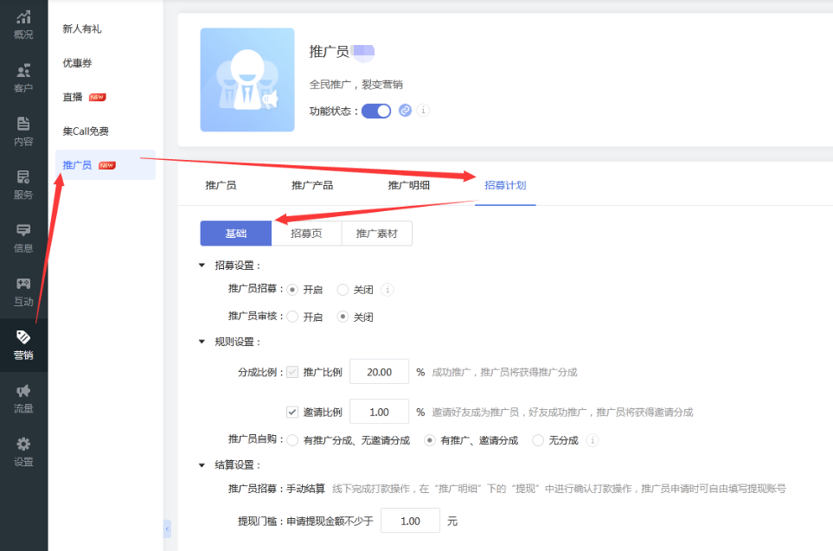Uncheck the 邀请比例 checkbox
The image size is (833, 551).
[x=292, y=413]
